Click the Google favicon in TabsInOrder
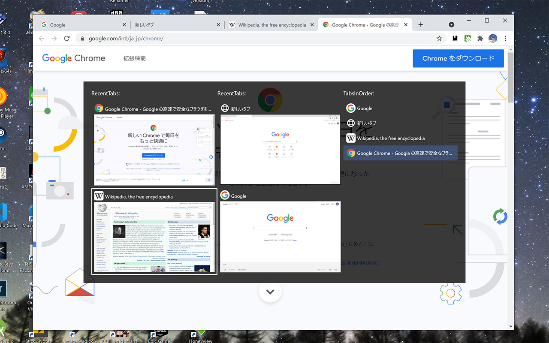Image resolution: width=549 pixels, height=343 pixels. [x=351, y=108]
